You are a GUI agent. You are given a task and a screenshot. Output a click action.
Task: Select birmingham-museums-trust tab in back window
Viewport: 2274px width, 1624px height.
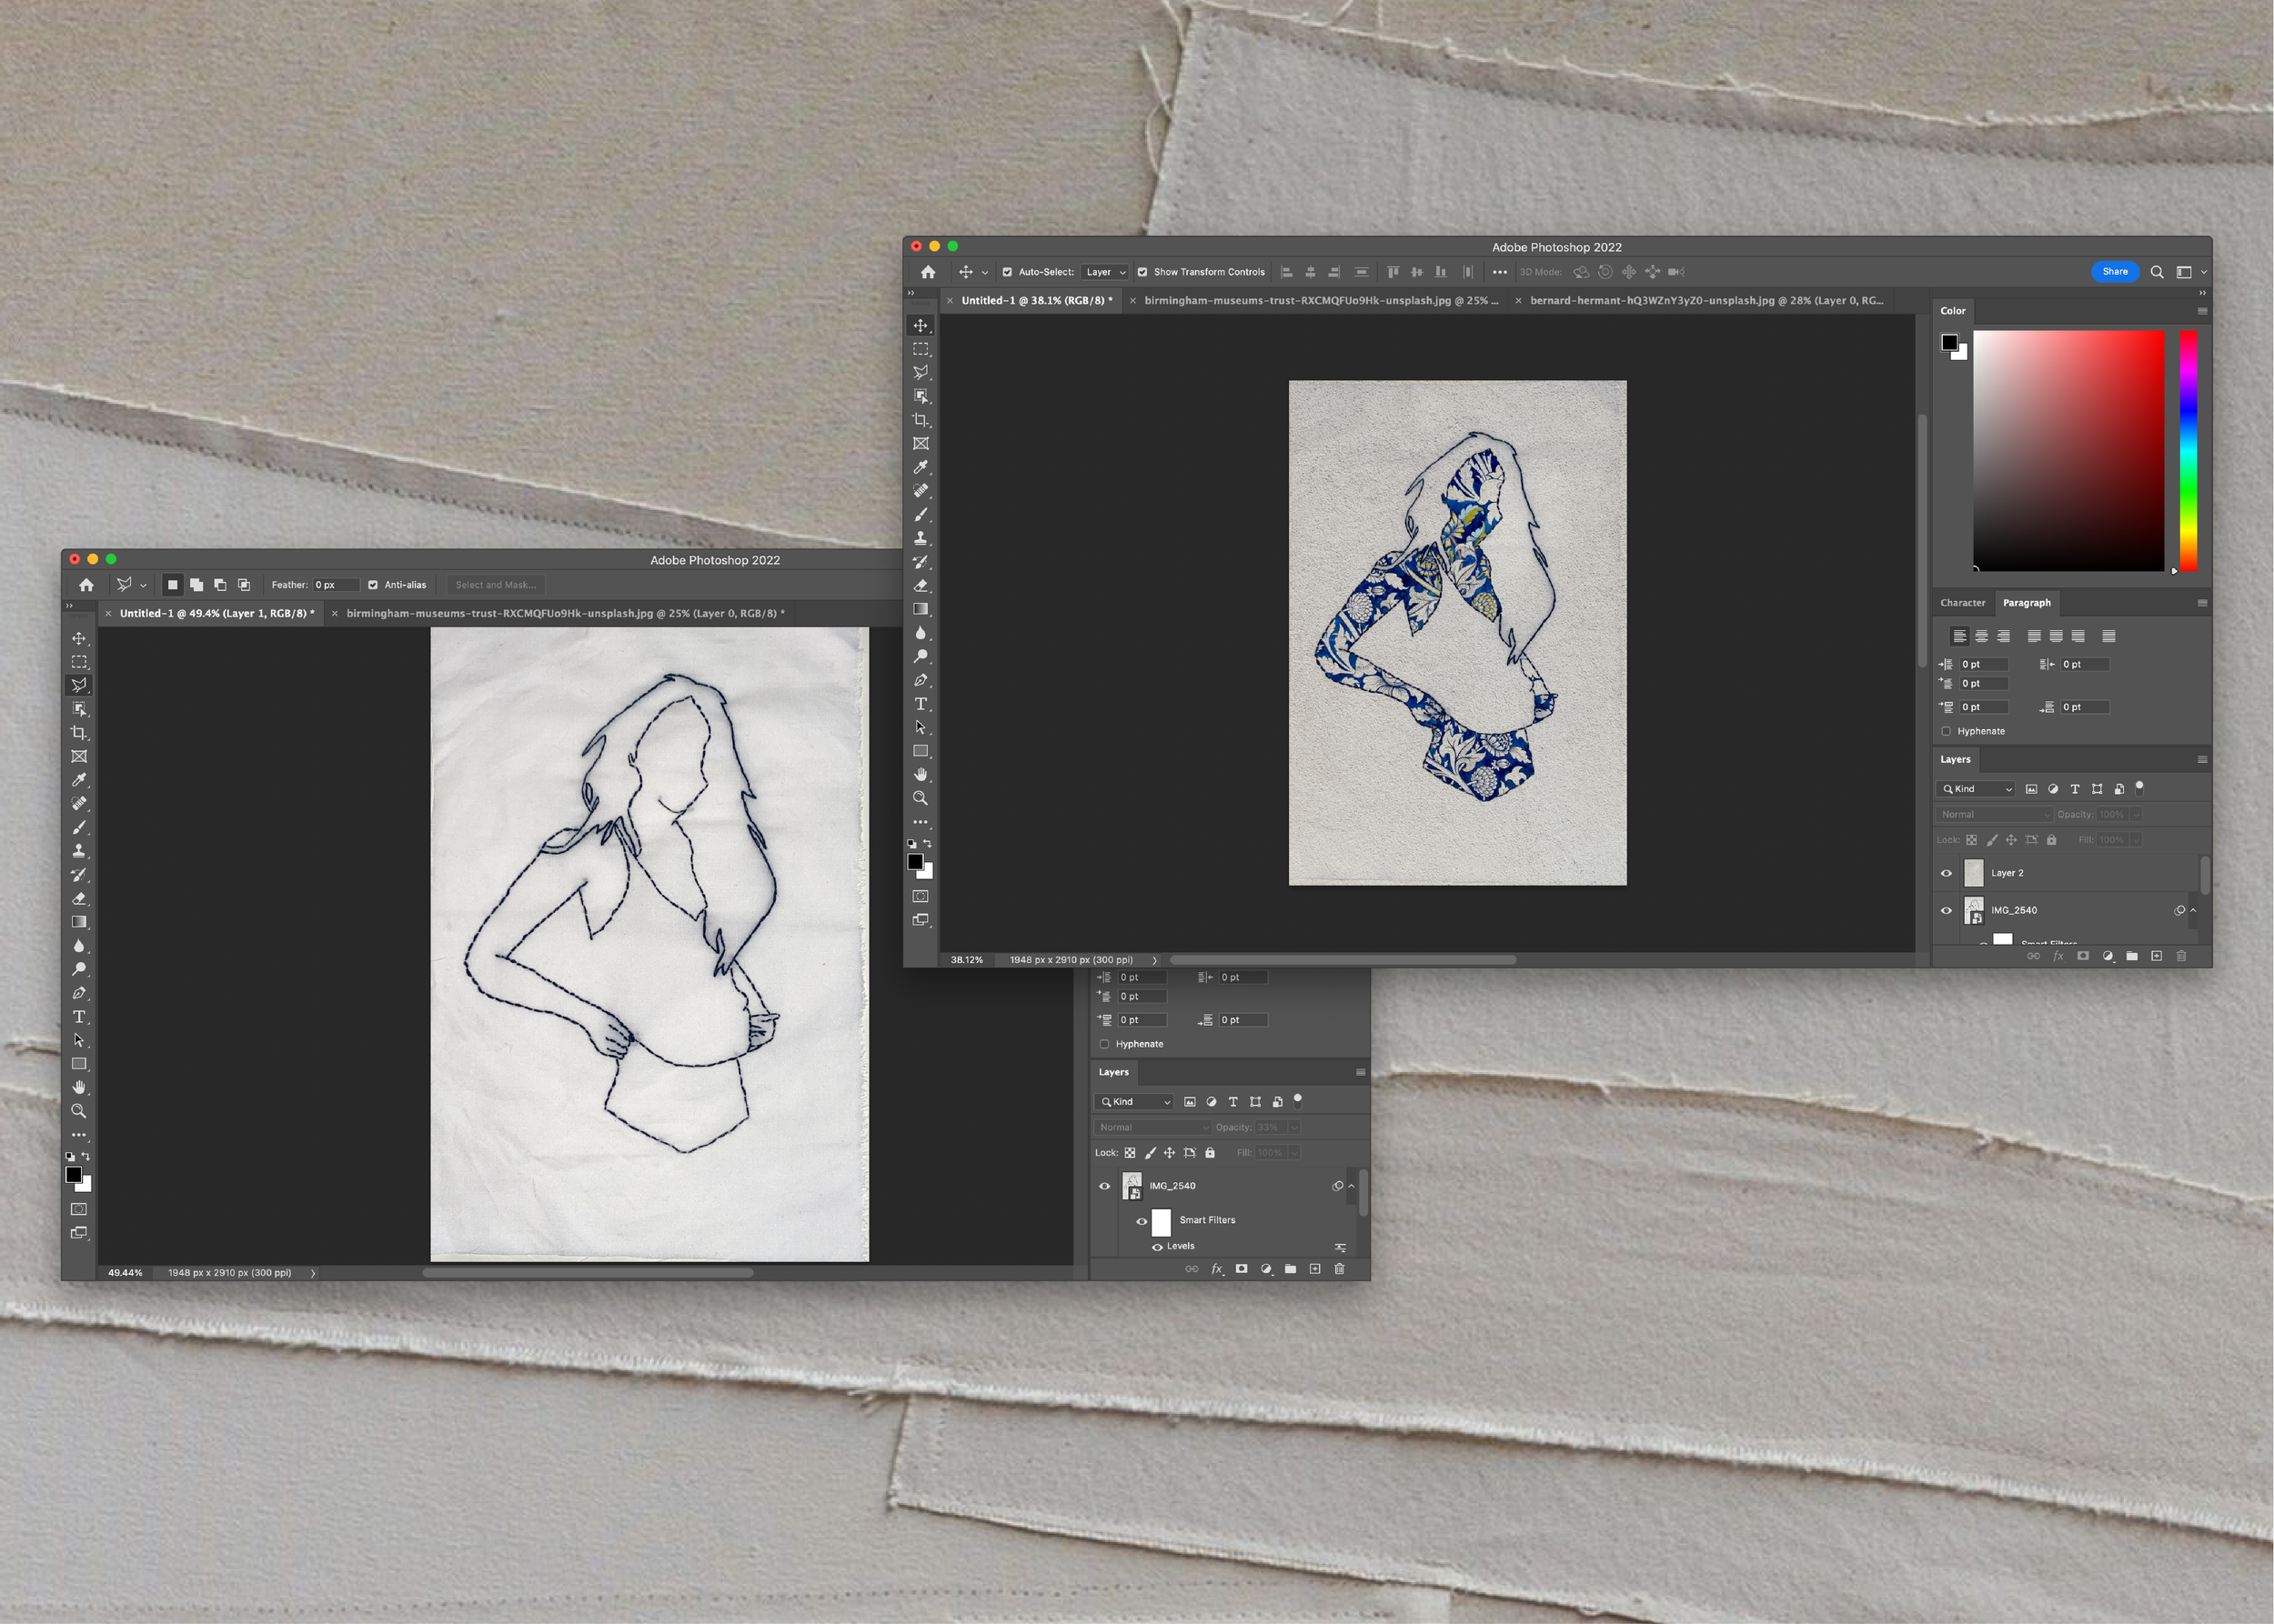(x=565, y=613)
